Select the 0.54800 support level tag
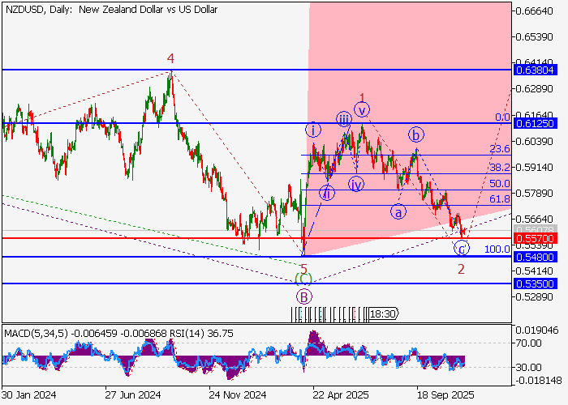This screenshot has height=405, width=568. (x=539, y=257)
